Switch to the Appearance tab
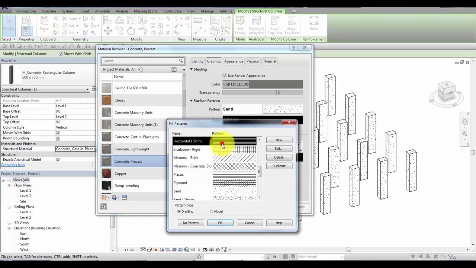The width and height of the screenshot is (476, 268). pos(234,61)
